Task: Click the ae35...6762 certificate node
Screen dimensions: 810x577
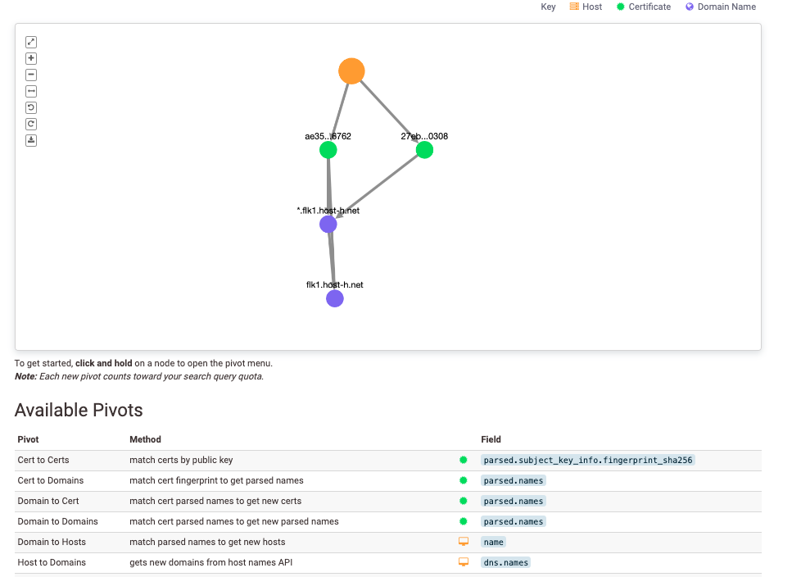Action: click(328, 150)
